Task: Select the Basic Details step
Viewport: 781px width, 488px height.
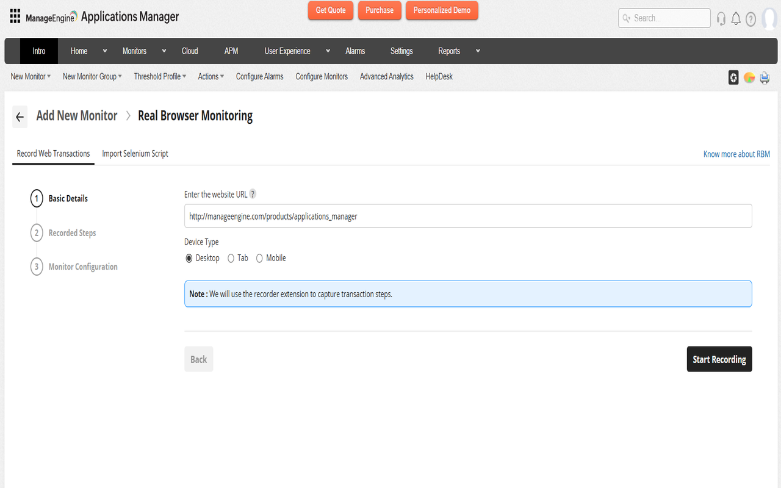Action: (x=59, y=198)
